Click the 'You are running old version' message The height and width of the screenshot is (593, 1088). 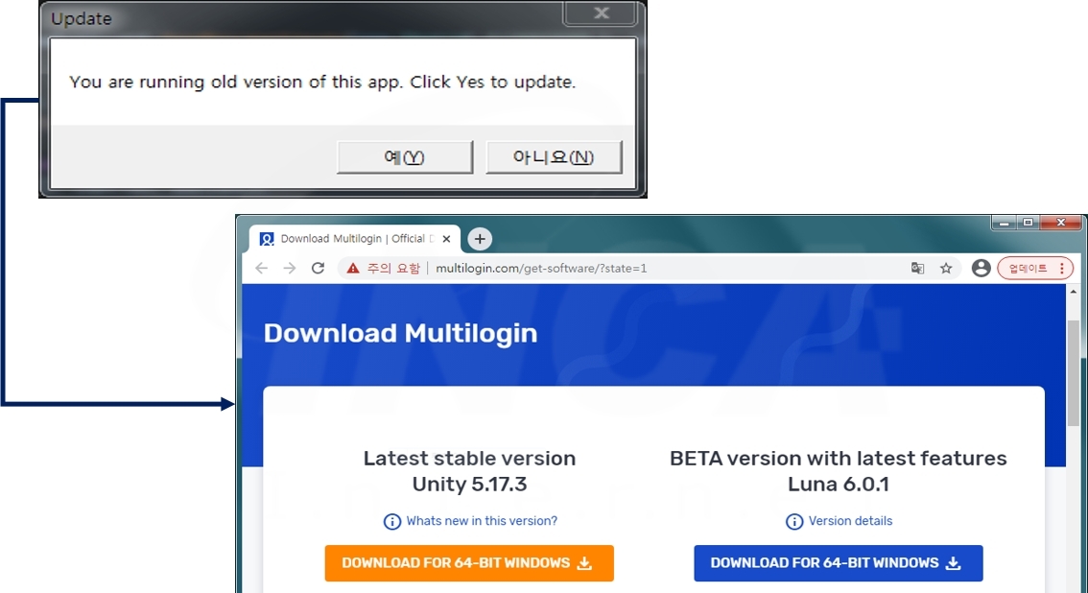[322, 82]
